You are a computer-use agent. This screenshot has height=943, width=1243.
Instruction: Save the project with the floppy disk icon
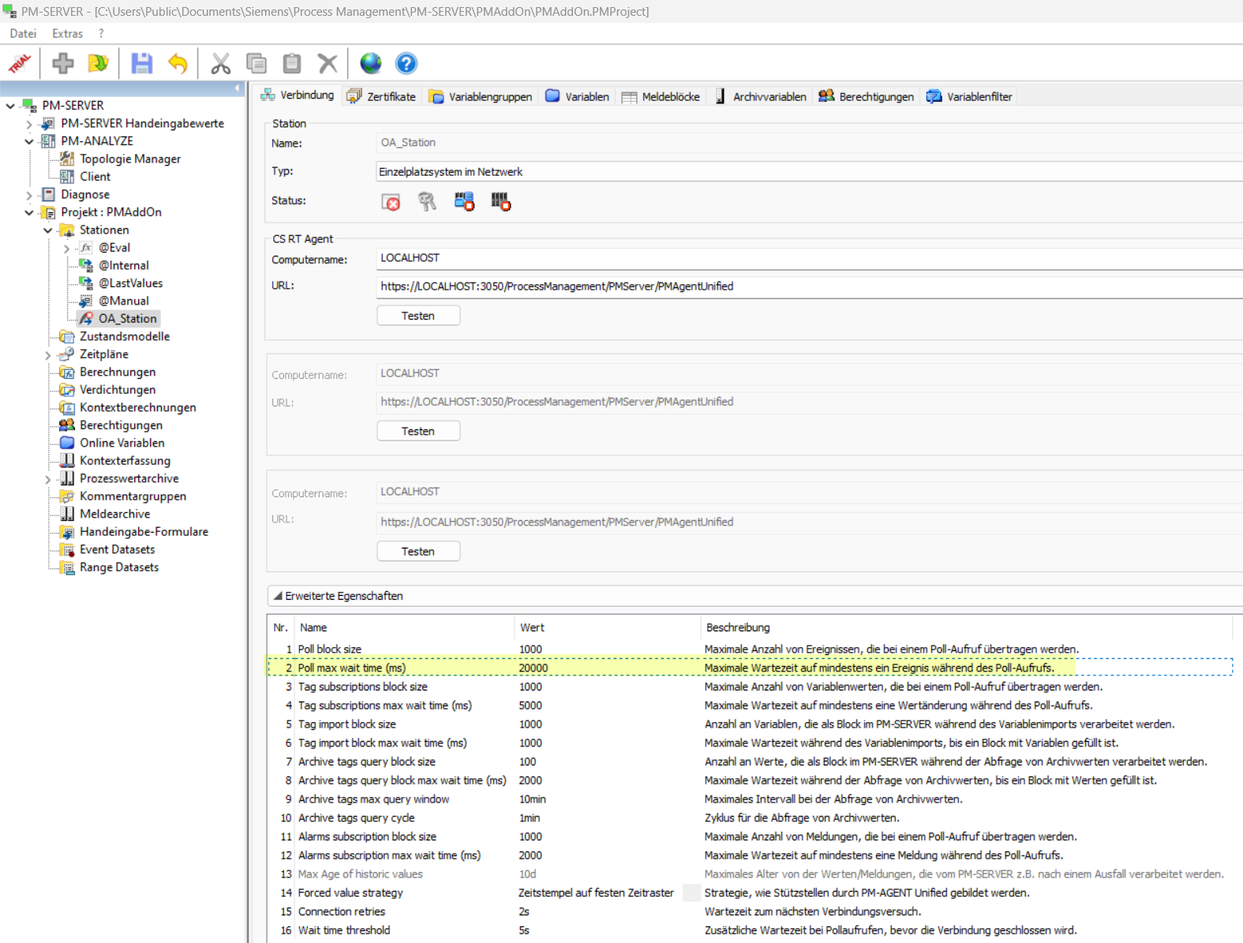coord(142,63)
